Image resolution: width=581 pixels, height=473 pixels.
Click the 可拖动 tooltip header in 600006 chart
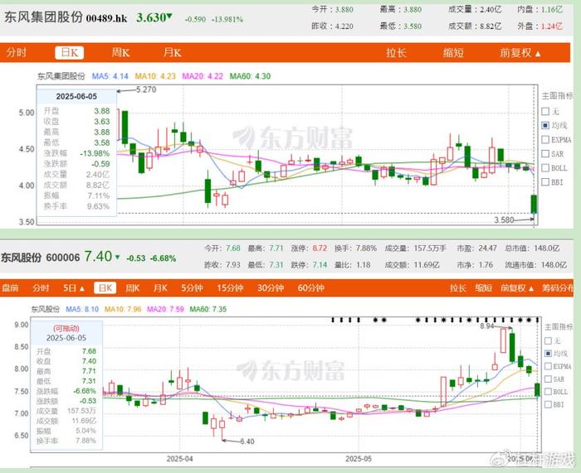[x=66, y=328]
